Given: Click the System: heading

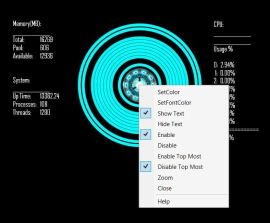Looking at the screenshot, I should 21,80.
